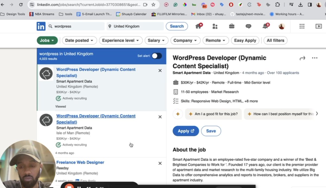Open 5-Email Launch bookmark
The width and height of the screenshot is (326, 188).
pos(94,14)
